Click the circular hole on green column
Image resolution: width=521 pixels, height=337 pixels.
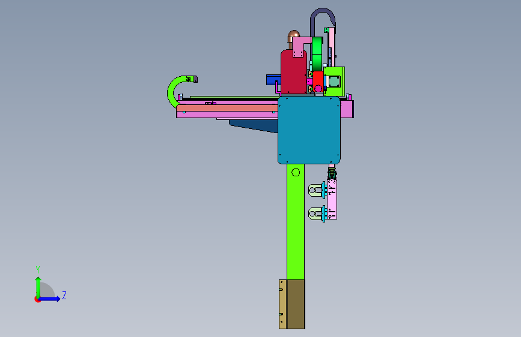[x=296, y=173]
